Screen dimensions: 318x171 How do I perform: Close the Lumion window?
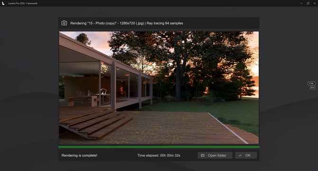(315, 3)
